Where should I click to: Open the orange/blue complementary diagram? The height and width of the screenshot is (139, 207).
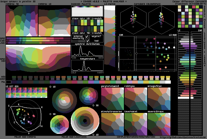159,99
